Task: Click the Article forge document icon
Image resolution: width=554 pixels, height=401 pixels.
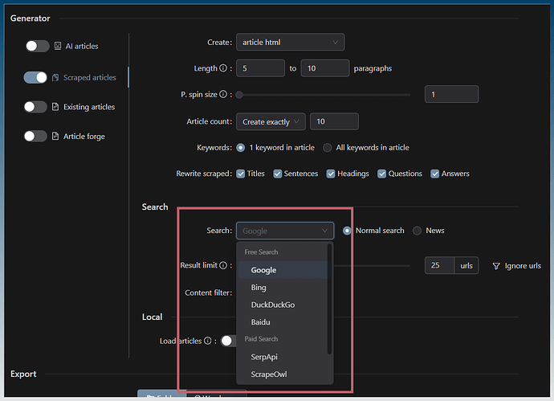Action: (x=55, y=137)
